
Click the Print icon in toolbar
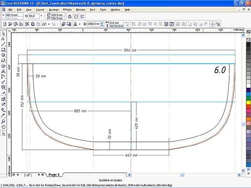[x=21, y=24]
